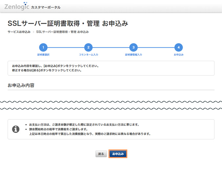This screenshot has height=170, width=222.
Task: Submit with the blue お申込み button
Action: [118, 154]
